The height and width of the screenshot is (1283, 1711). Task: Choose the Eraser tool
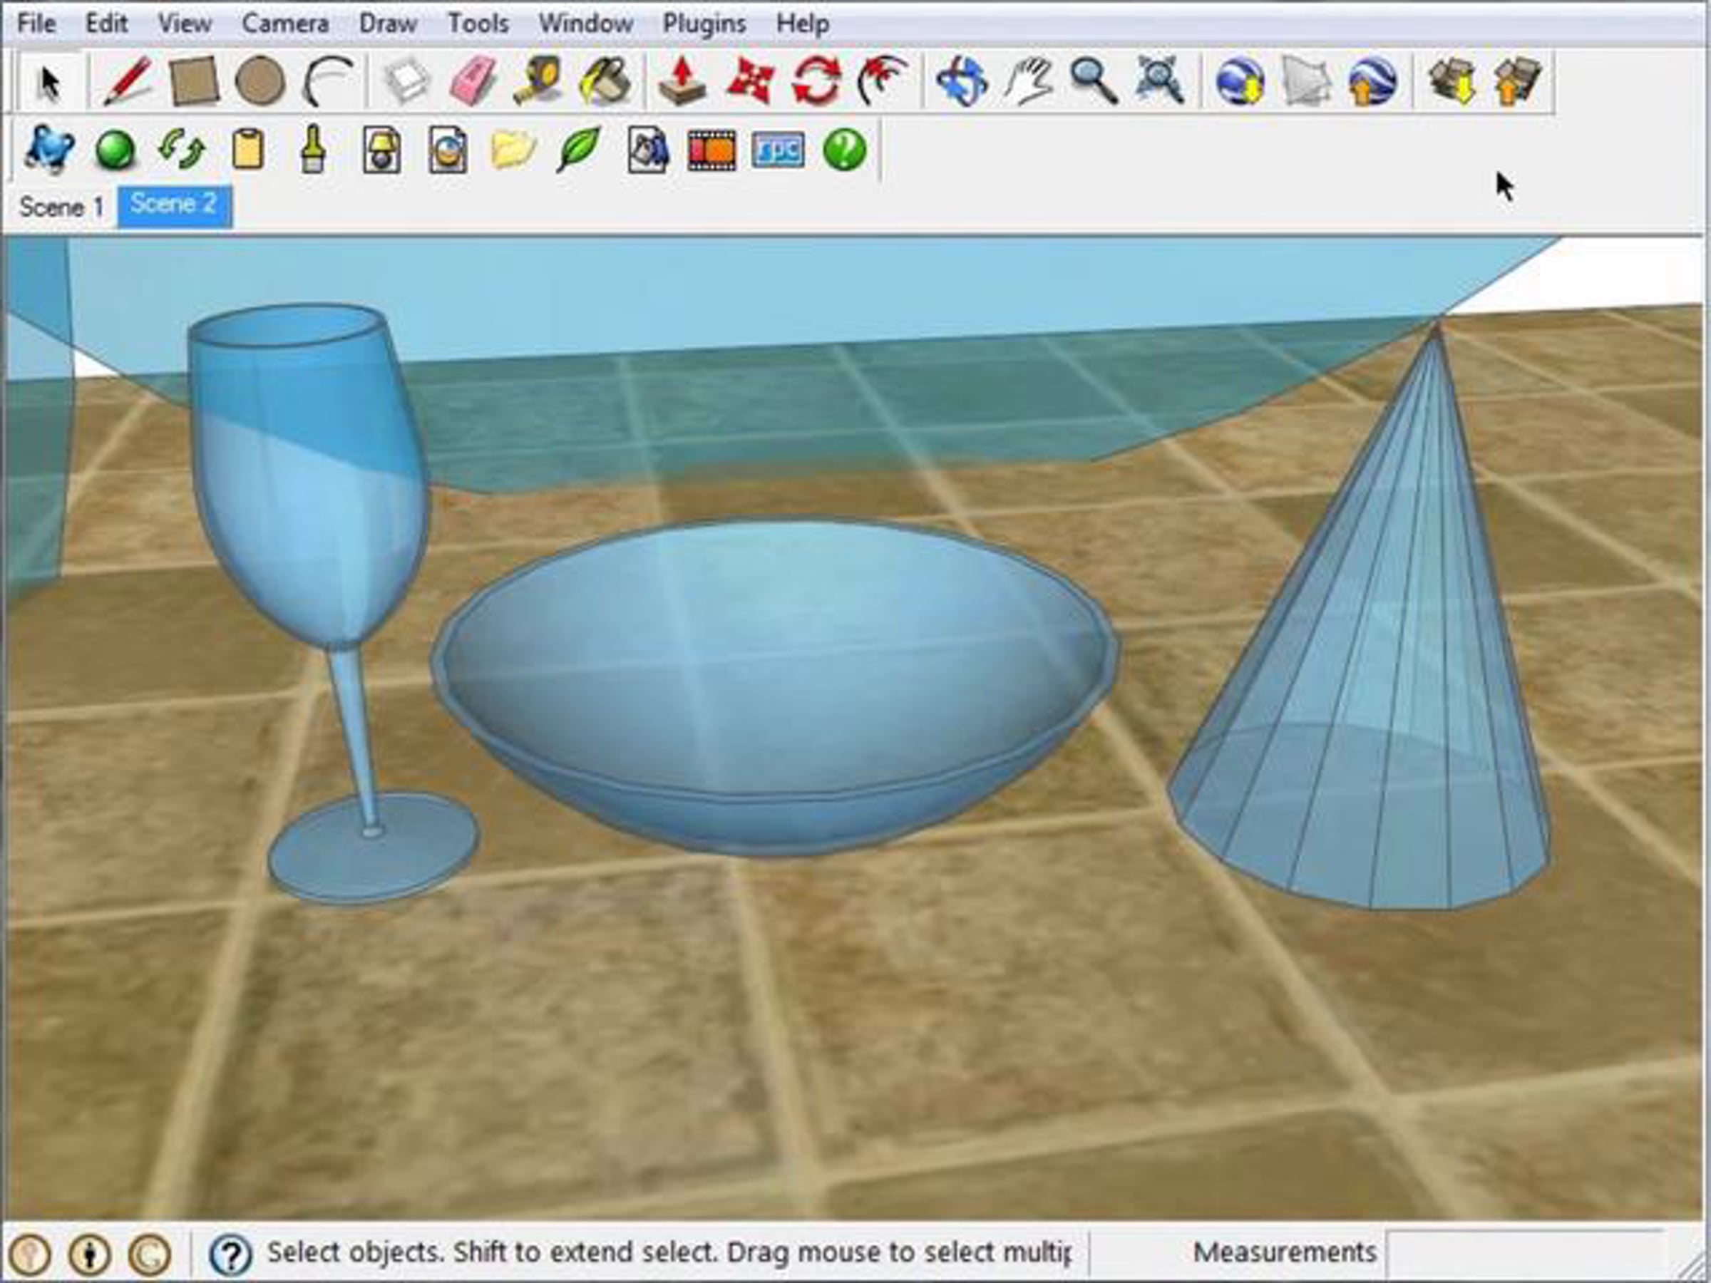click(x=472, y=81)
